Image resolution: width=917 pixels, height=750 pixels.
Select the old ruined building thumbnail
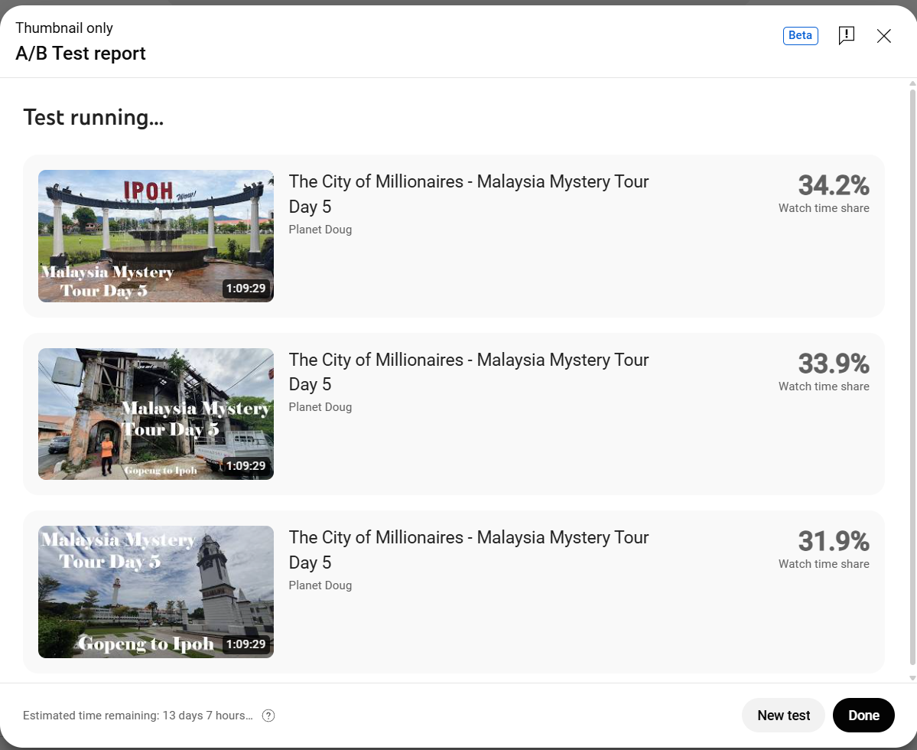(156, 414)
